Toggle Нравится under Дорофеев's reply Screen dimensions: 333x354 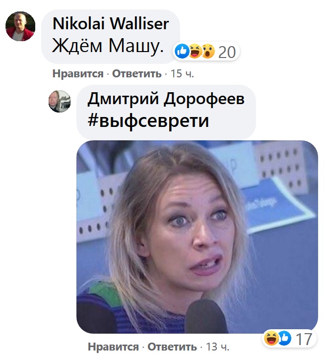[x=113, y=347]
